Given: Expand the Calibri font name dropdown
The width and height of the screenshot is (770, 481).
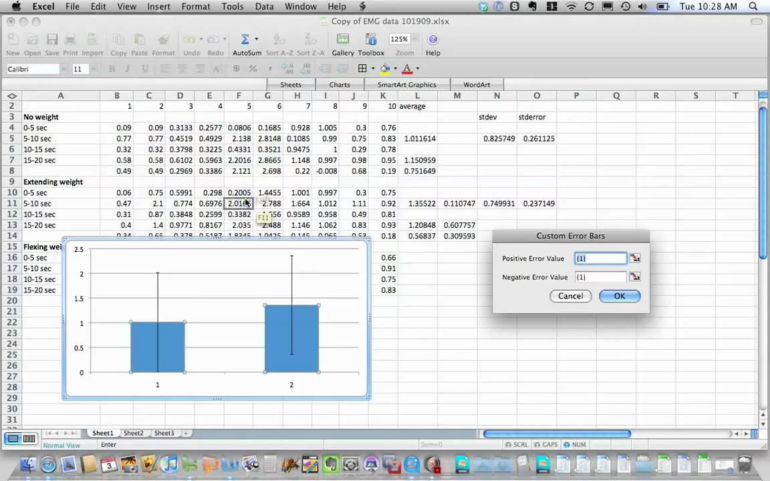Looking at the screenshot, I should (63, 69).
